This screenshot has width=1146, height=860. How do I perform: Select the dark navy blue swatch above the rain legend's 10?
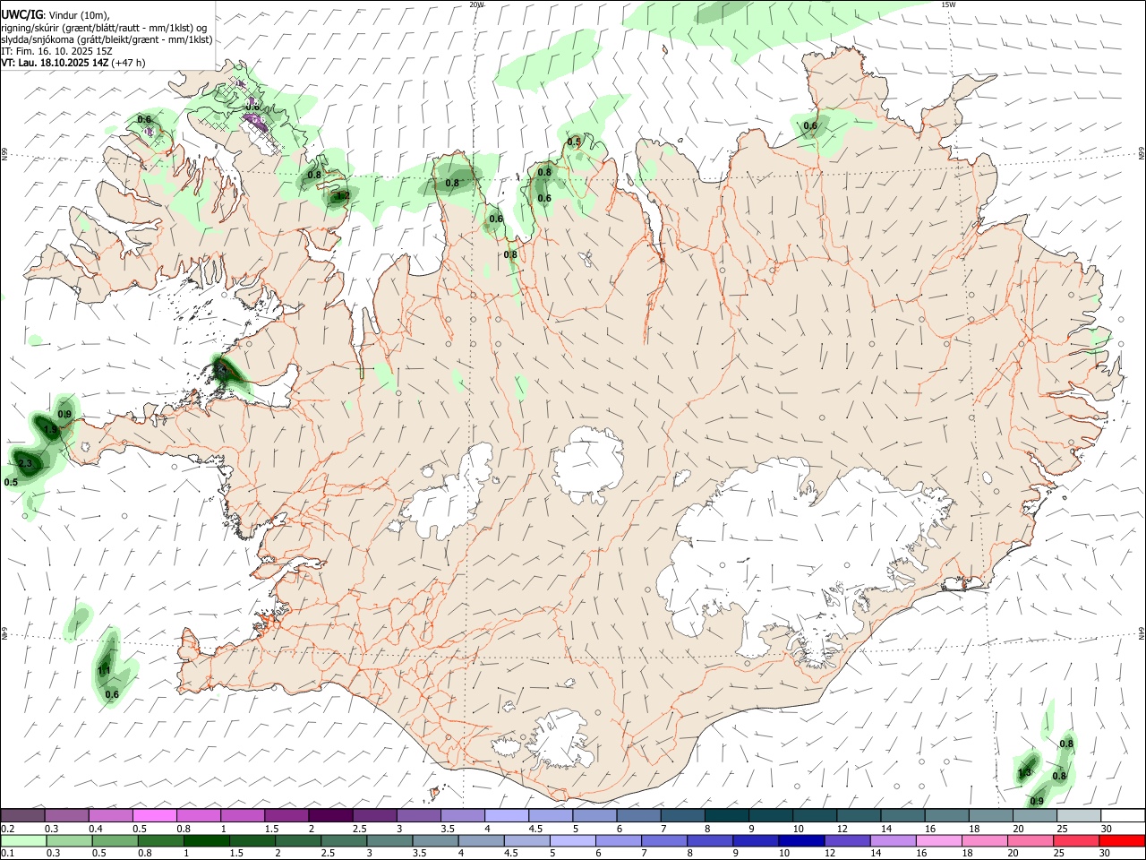801,840
